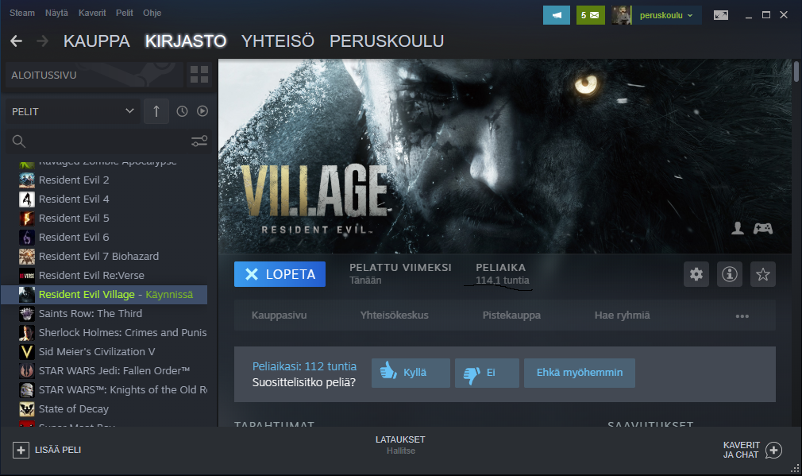Show recent games clock icon

coord(182,111)
